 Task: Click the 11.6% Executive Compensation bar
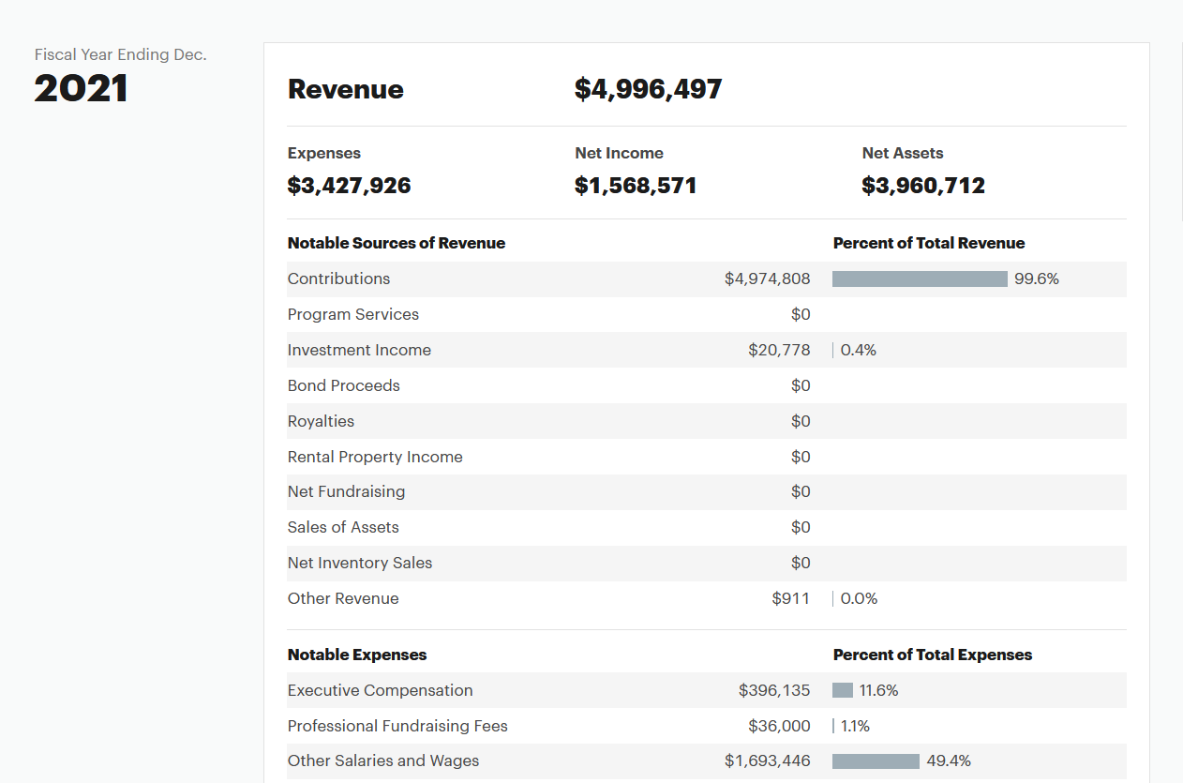pos(843,690)
